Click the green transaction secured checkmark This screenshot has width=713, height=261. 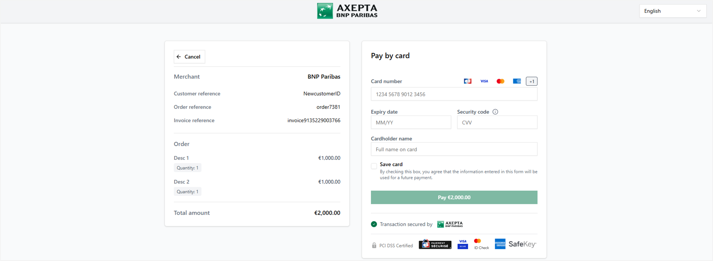374,224
